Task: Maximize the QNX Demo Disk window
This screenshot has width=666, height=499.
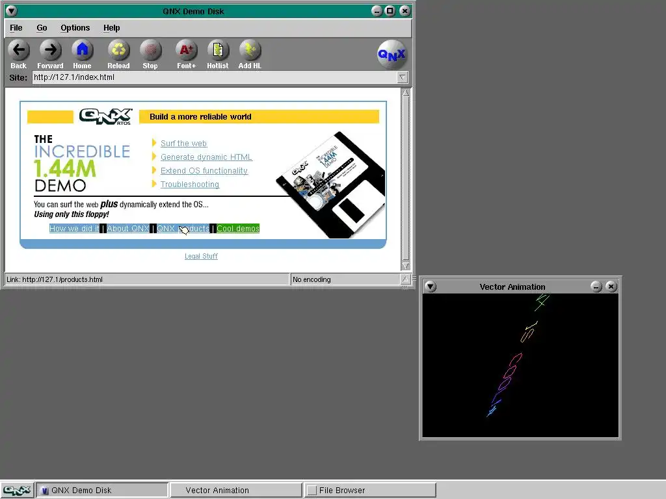Action: [x=390, y=11]
